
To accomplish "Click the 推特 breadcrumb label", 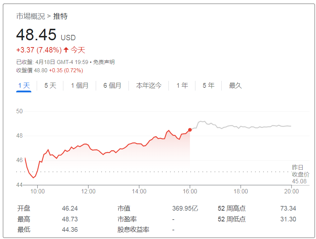I will (61, 16).
